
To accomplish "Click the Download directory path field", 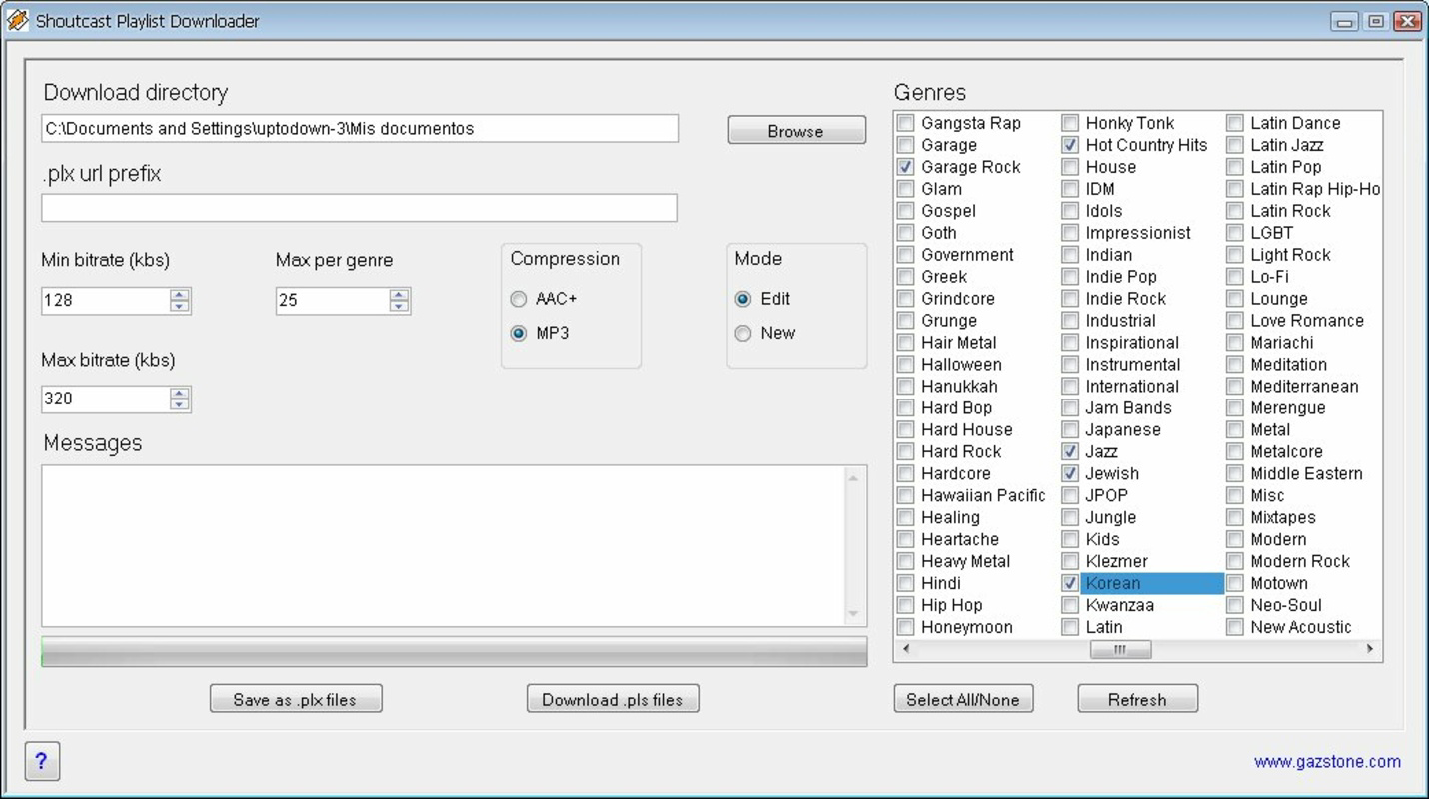I will point(360,128).
